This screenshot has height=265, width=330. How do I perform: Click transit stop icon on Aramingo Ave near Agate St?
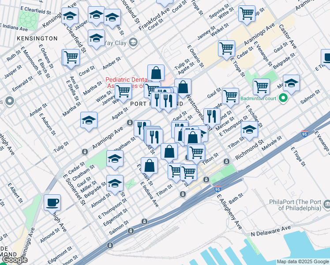point(130,122)
